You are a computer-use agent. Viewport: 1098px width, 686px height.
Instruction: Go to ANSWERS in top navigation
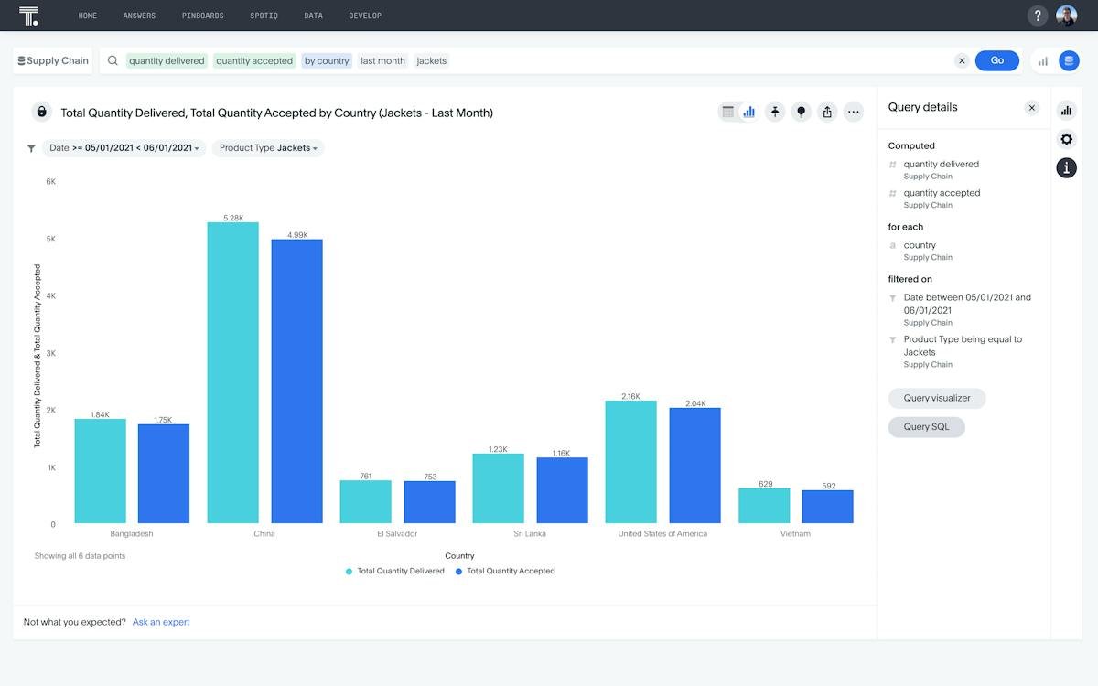(x=139, y=16)
